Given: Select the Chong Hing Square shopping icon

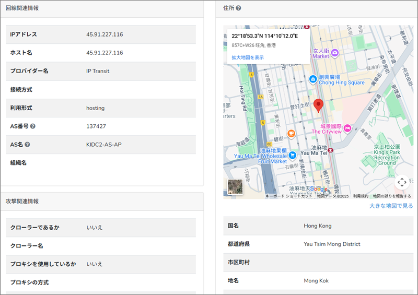Looking at the screenshot, I should pos(312,79).
